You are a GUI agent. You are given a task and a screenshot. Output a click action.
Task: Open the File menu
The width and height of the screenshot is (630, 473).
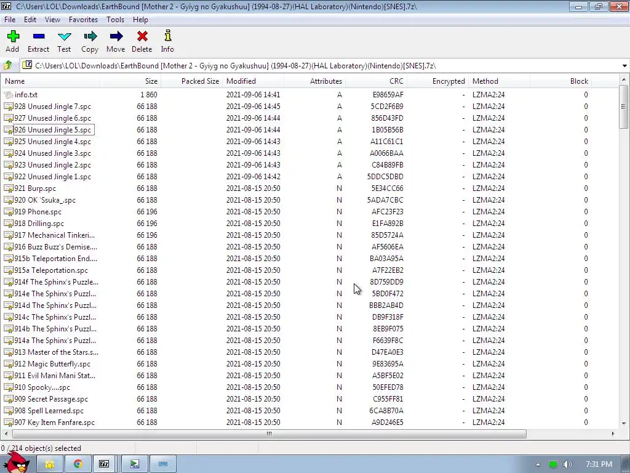click(10, 19)
